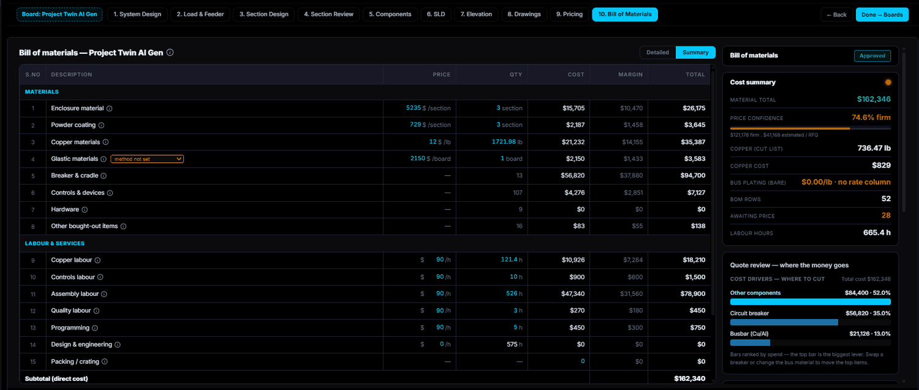Click info icon beside Hardware row
Image resolution: width=919 pixels, height=390 pixels.
85,210
